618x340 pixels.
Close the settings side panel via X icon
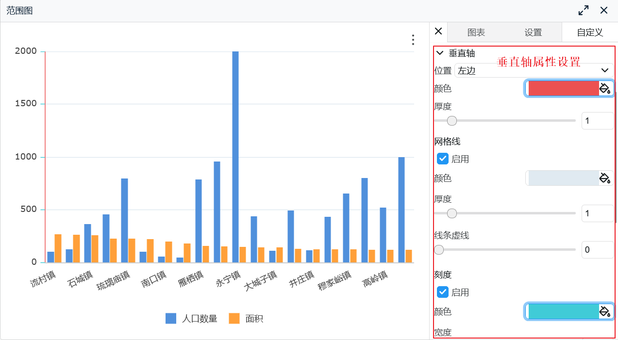click(438, 31)
